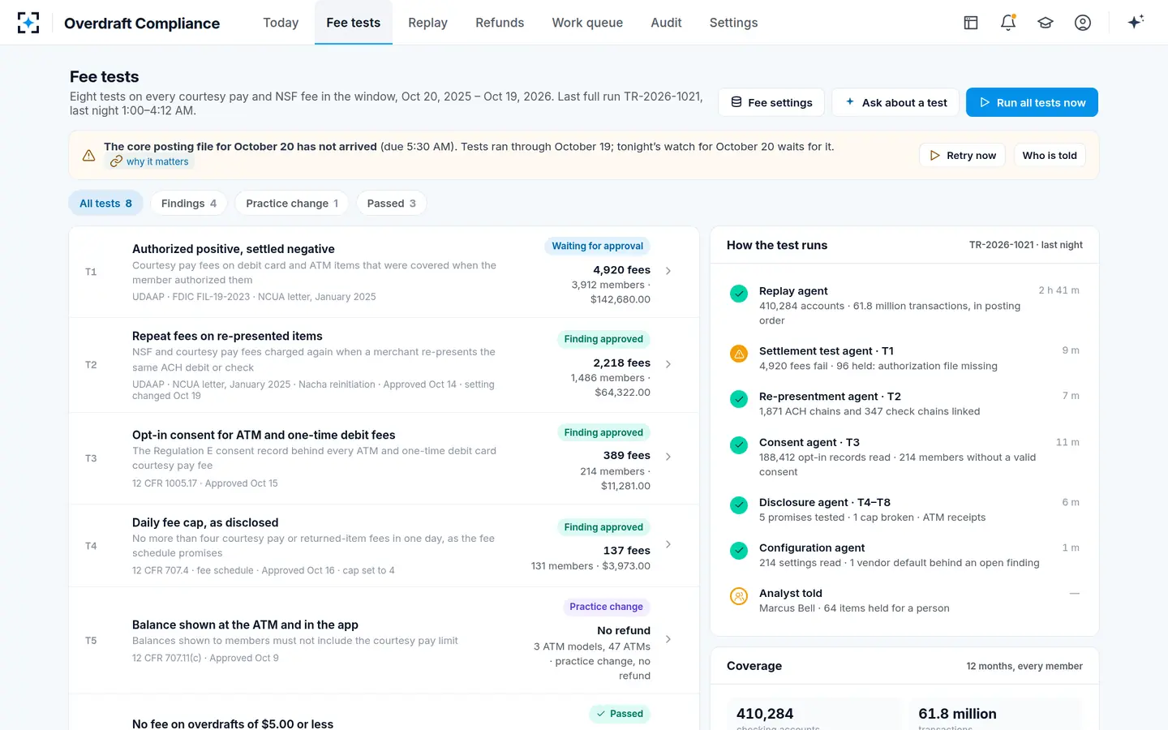Go to the Today tab

(281, 23)
